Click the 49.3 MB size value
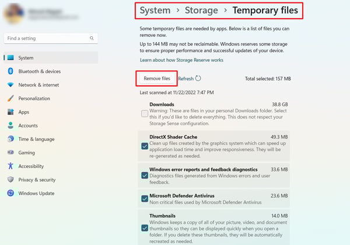 [279, 137]
